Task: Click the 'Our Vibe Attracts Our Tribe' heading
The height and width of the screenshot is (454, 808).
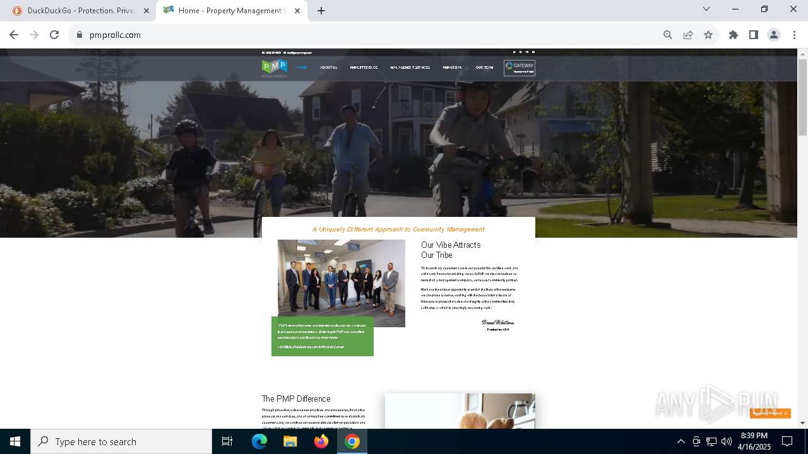Action: click(x=451, y=250)
